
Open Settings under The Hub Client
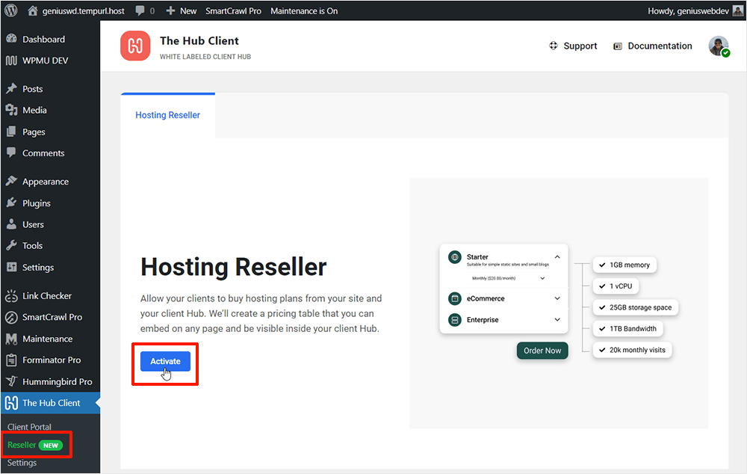coord(22,463)
